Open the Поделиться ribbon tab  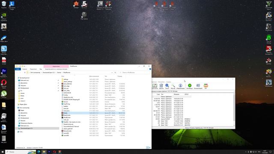point(33,69)
